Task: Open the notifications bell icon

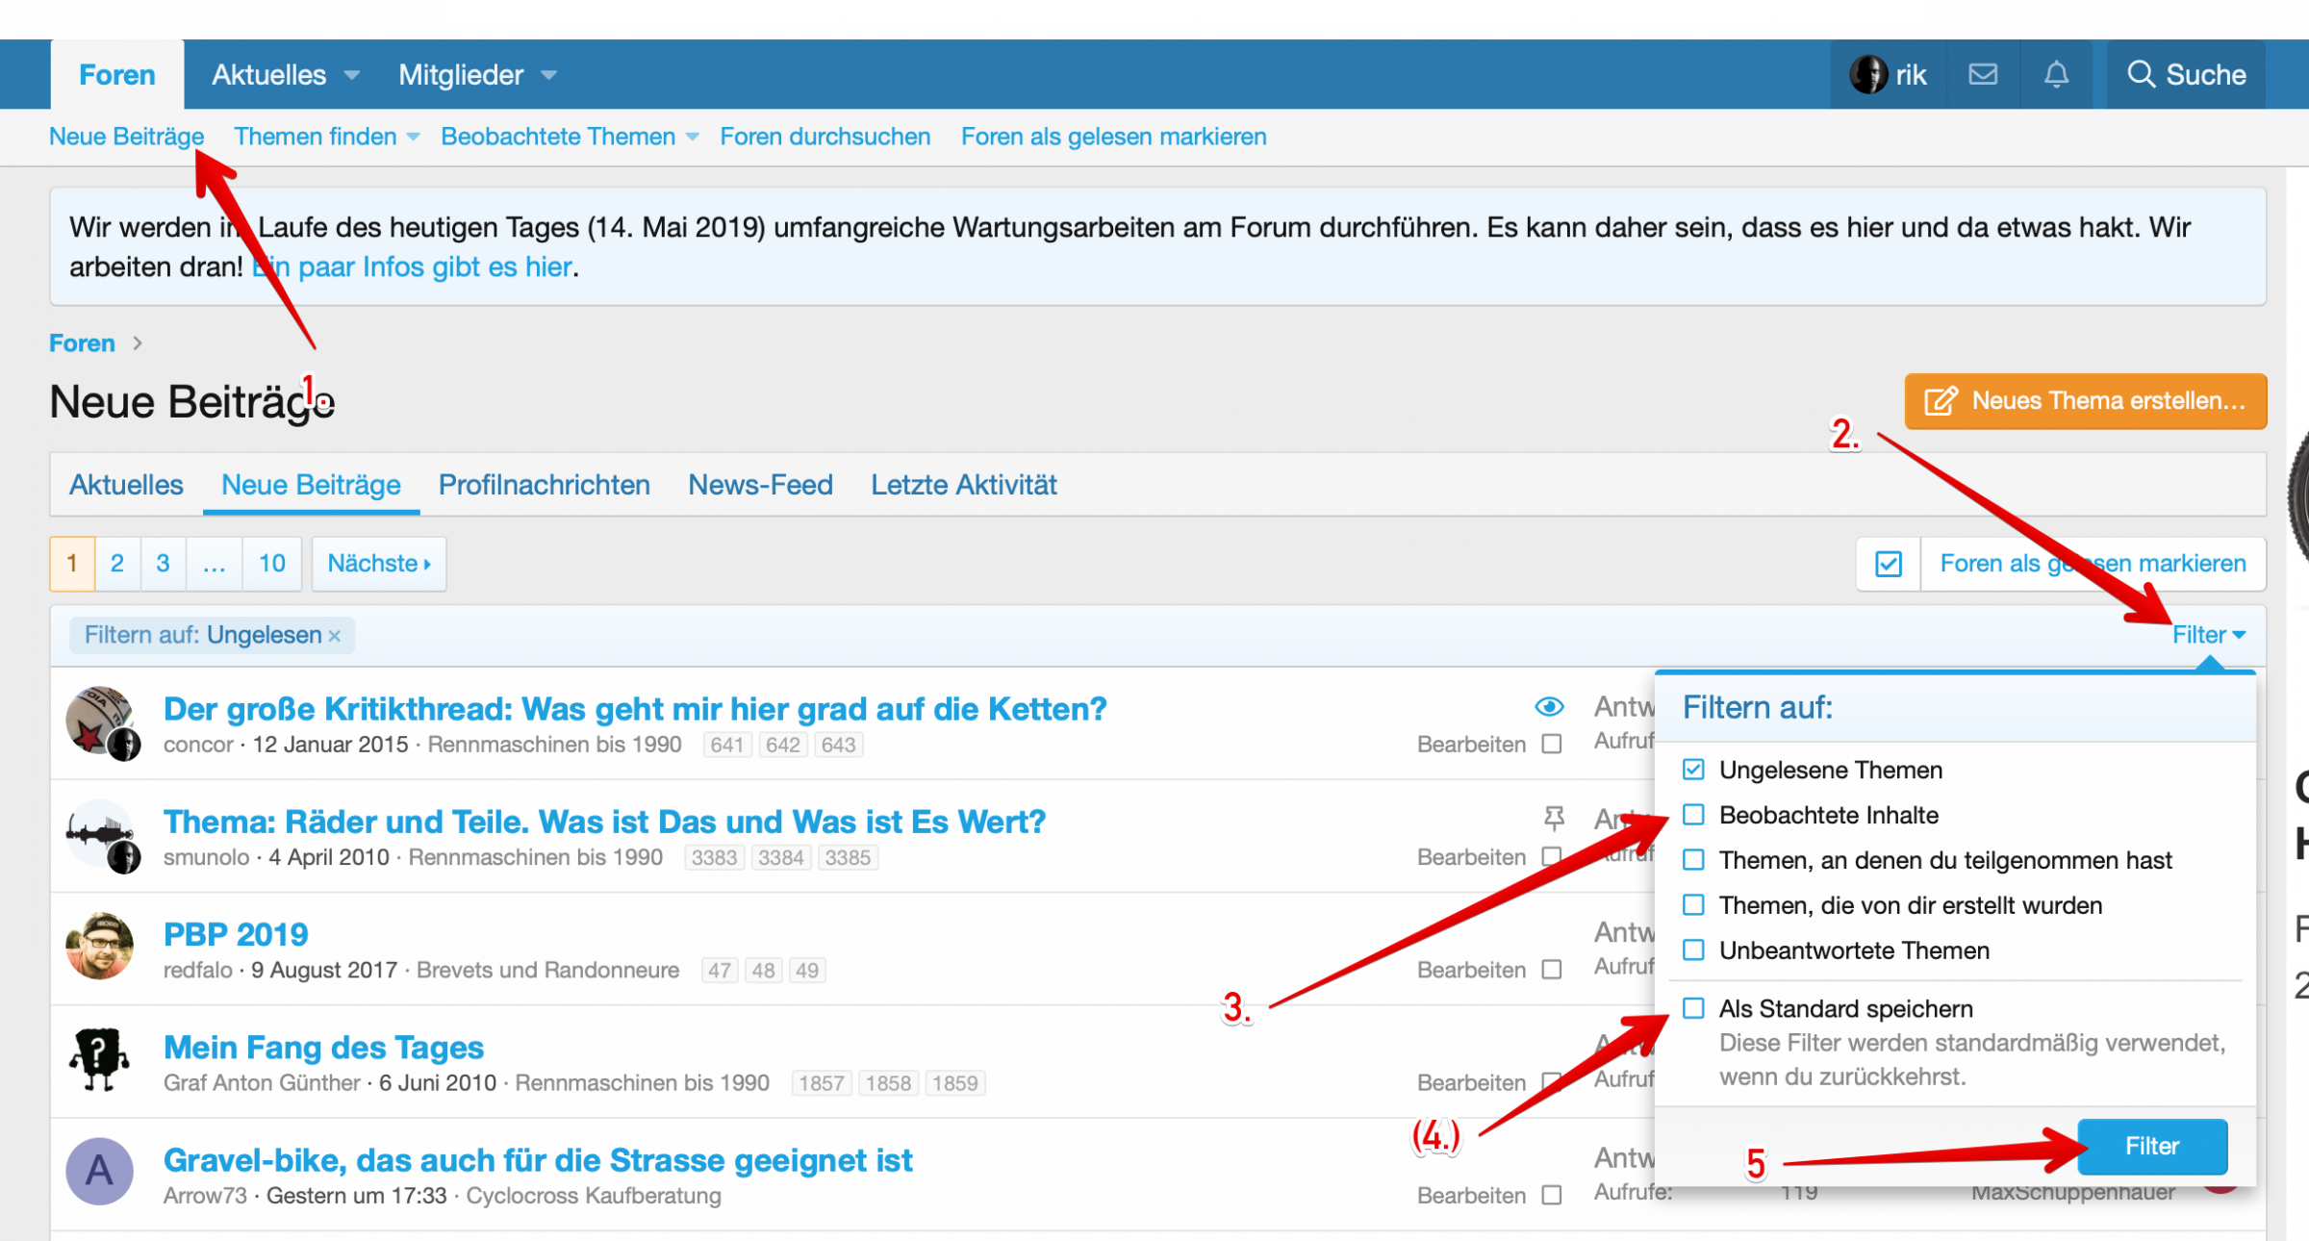Action: pyautogui.click(x=2056, y=74)
